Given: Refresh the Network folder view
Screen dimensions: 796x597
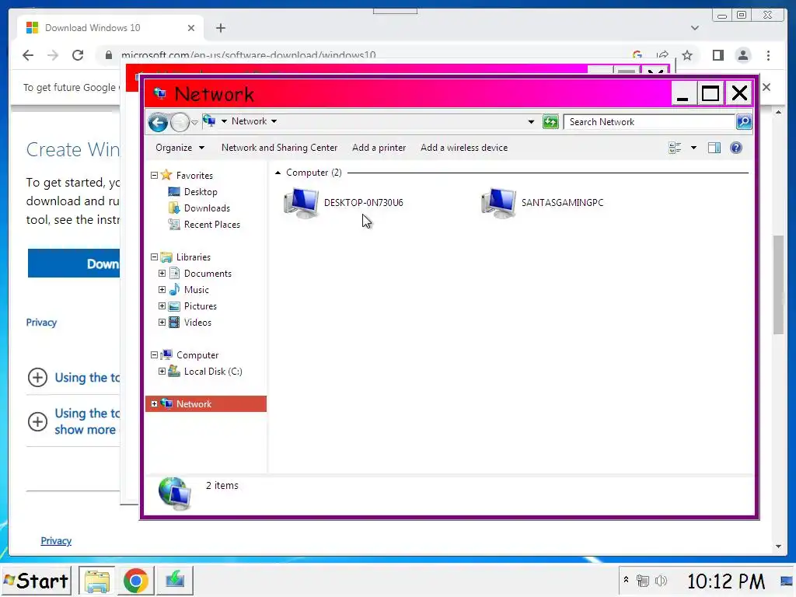Looking at the screenshot, I should [550, 122].
